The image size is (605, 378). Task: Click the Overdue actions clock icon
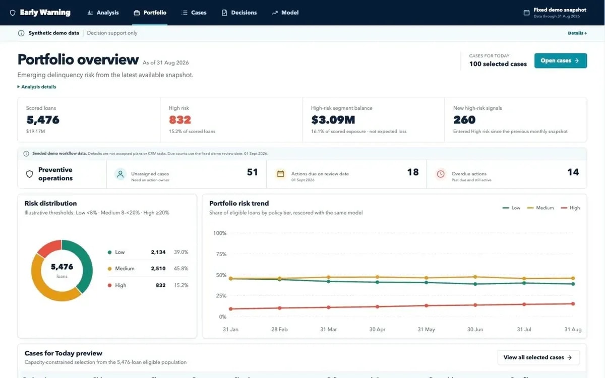(x=441, y=174)
